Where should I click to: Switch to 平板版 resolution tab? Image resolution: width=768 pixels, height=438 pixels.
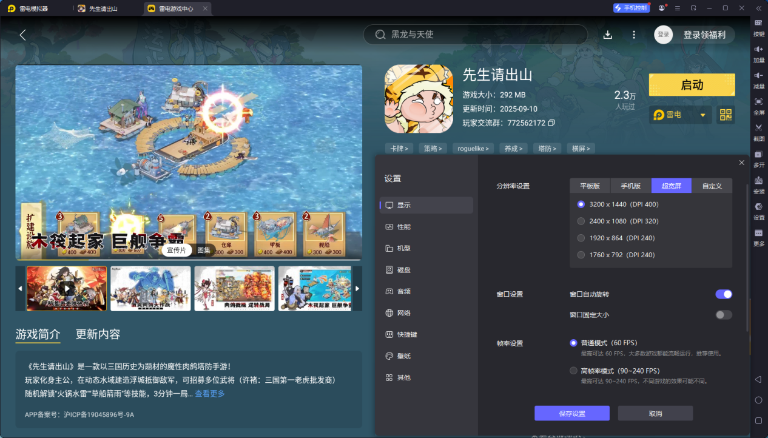pos(590,186)
